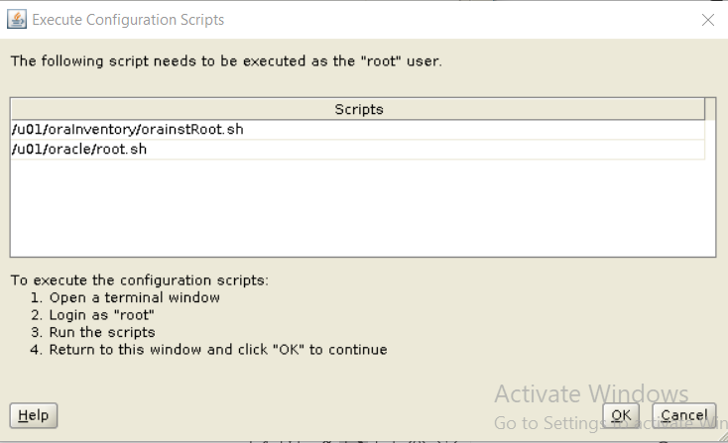The height and width of the screenshot is (443, 728).
Task: Select the orainstRoot.sh script row
Action: point(357,130)
